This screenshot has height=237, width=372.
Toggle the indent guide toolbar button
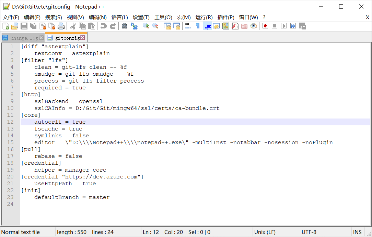207,26
